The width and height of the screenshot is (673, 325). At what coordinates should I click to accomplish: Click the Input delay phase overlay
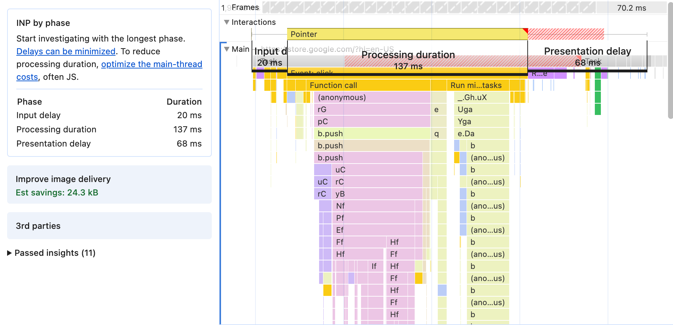coord(269,57)
